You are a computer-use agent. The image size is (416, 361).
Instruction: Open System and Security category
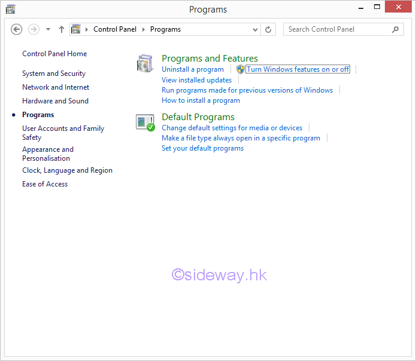pyautogui.click(x=54, y=74)
